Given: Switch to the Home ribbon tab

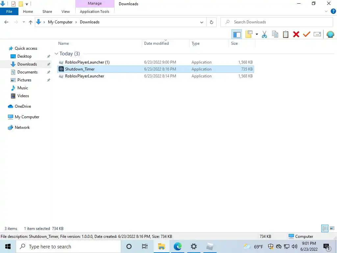Looking at the screenshot, I should [x=28, y=12].
